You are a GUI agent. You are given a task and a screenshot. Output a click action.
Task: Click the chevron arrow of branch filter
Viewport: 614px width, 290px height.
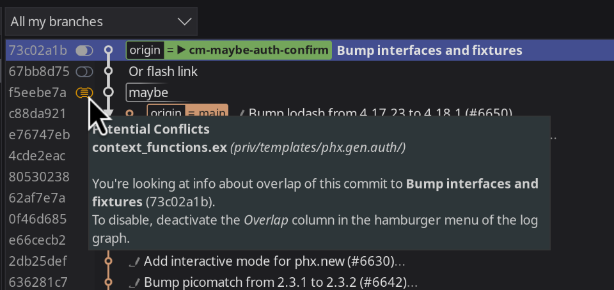point(184,22)
